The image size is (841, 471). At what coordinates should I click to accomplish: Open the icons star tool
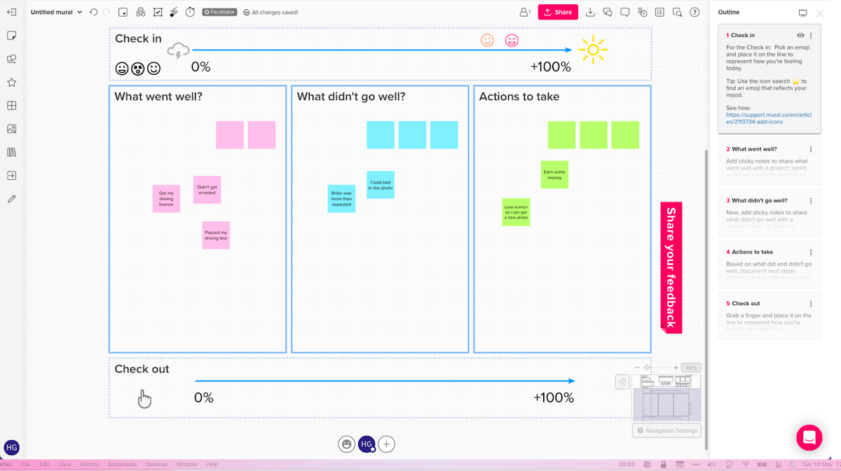click(11, 83)
